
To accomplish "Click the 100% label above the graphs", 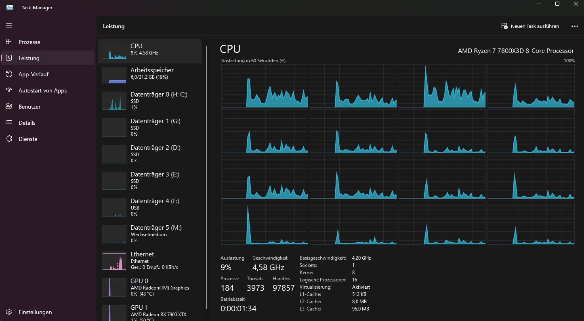I will [x=569, y=61].
